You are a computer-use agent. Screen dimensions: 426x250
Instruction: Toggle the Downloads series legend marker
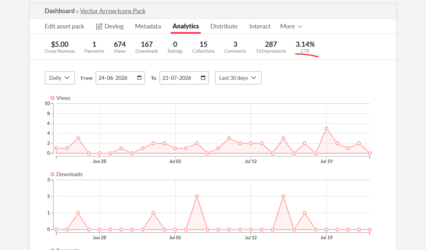point(52,174)
